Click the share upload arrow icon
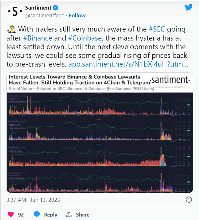Image resolution: width=199 pixels, height=220 pixels. point(69,214)
